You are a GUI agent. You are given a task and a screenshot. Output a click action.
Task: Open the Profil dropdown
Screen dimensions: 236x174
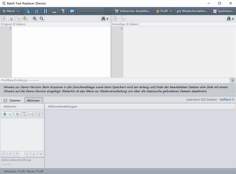click(x=164, y=11)
